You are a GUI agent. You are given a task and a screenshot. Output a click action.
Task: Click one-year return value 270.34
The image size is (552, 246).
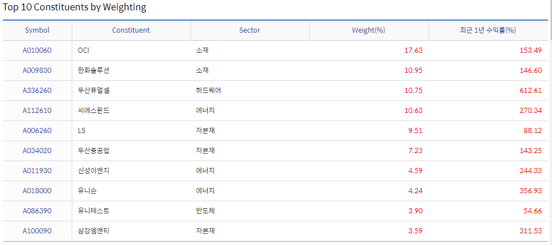point(531,111)
